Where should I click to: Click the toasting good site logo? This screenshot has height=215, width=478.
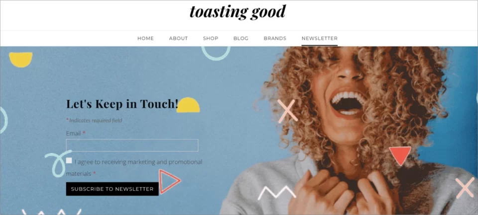pyautogui.click(x=238, y=12)
